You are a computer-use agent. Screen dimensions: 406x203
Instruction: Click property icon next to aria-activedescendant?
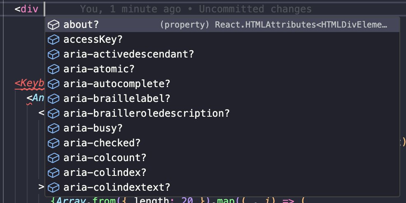tap(54, 54)
